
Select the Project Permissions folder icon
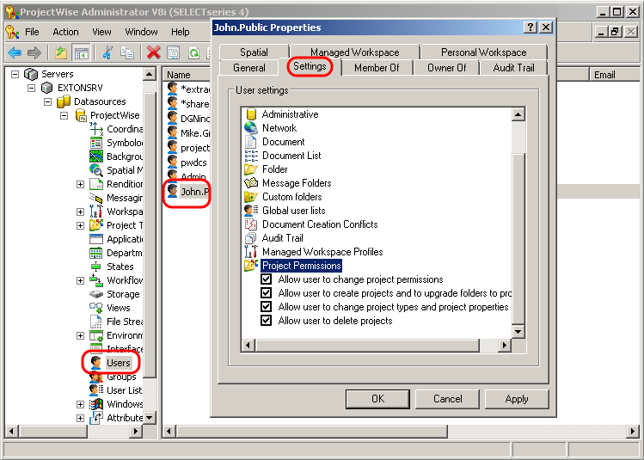(x=251, y=266)
